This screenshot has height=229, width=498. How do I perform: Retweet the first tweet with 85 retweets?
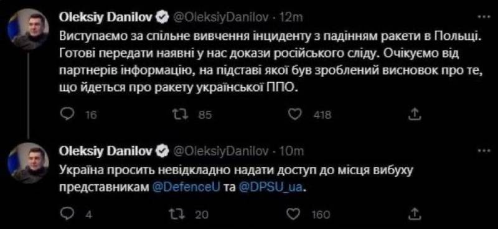pos(181,115)
